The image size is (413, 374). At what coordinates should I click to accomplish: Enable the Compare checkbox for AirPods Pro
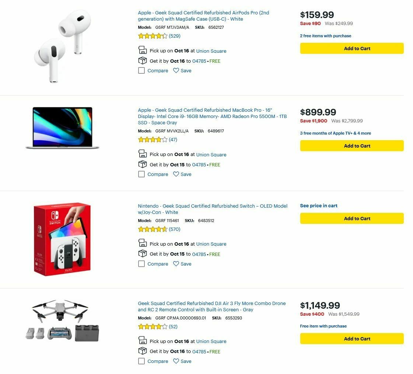pyautogui.click(x=141, y=70)
